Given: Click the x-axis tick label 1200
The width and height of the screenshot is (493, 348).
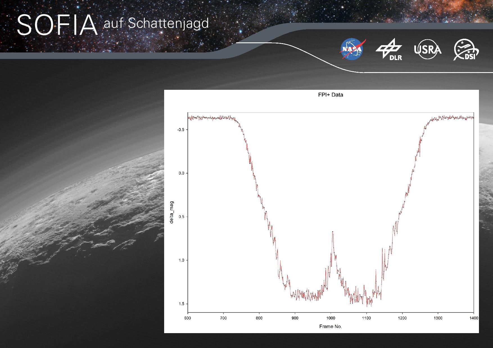Looking at the screenshot, I should click(x=402, y=318).
